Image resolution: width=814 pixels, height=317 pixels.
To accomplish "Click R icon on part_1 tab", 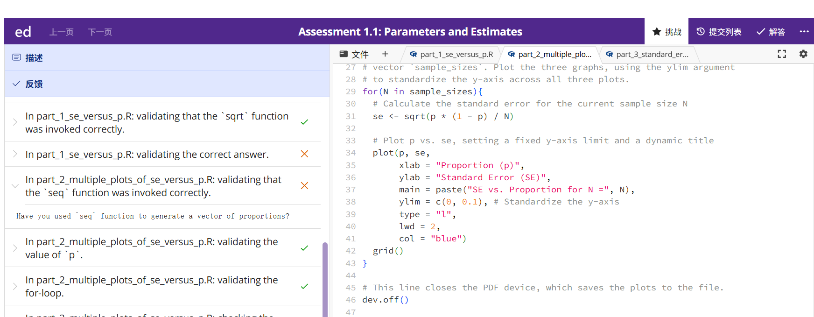I will [x=413, y=54].
